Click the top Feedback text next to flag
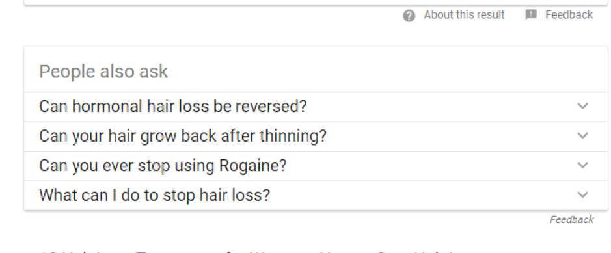The height and width of the screenshot is (253, 611). (x=569, y=15)
